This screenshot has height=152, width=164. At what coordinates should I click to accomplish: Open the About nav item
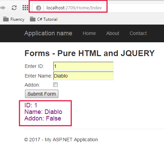113,33
